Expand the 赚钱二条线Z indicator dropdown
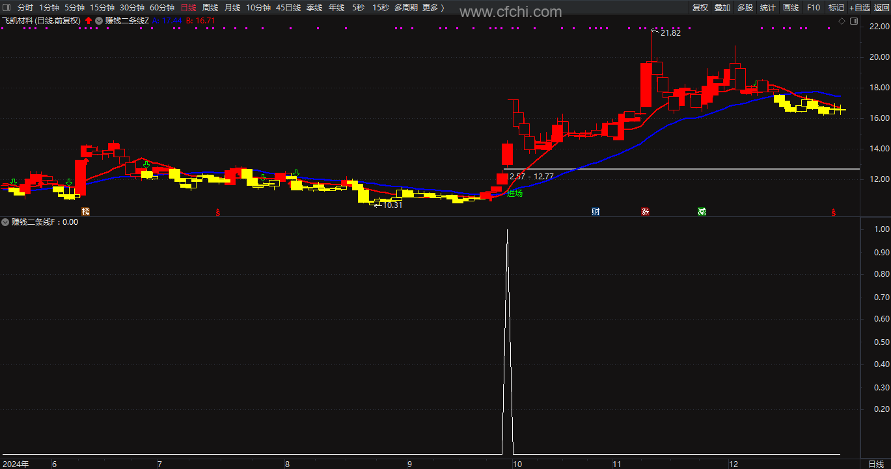Screen dimensions: 891x469 tap(99, 20)
